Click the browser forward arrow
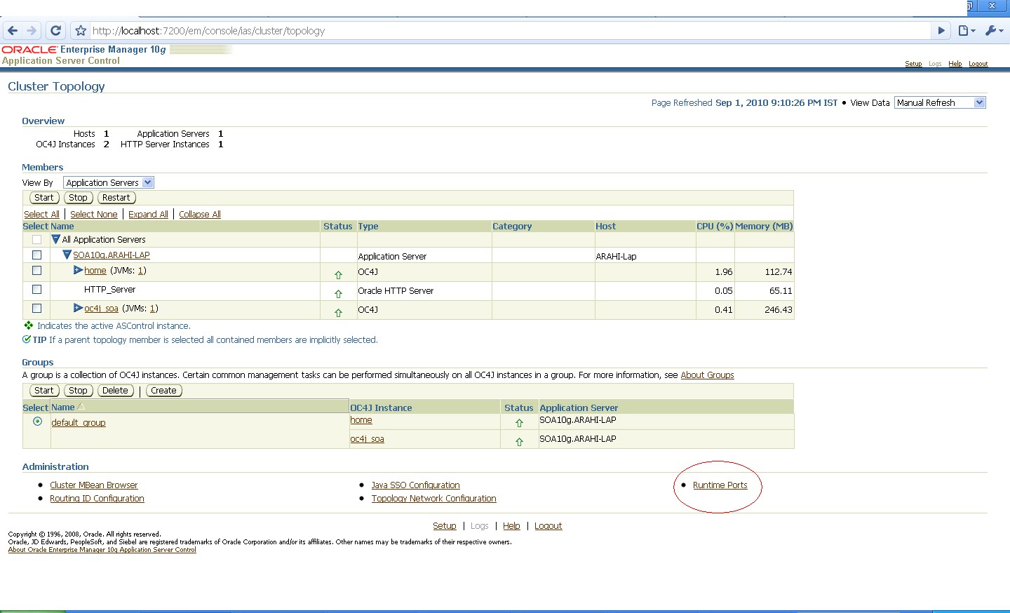This screenshot has height=613, width=1010. (x=32, y=31)
